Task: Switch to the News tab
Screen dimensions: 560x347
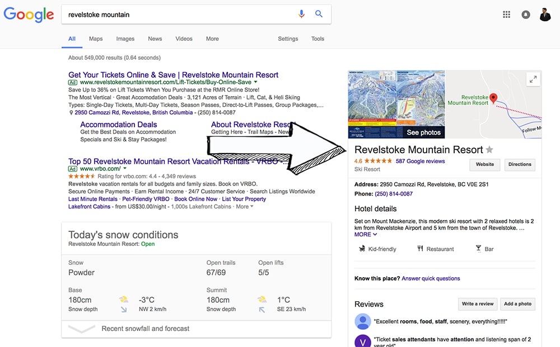Action: pos(155,39)
